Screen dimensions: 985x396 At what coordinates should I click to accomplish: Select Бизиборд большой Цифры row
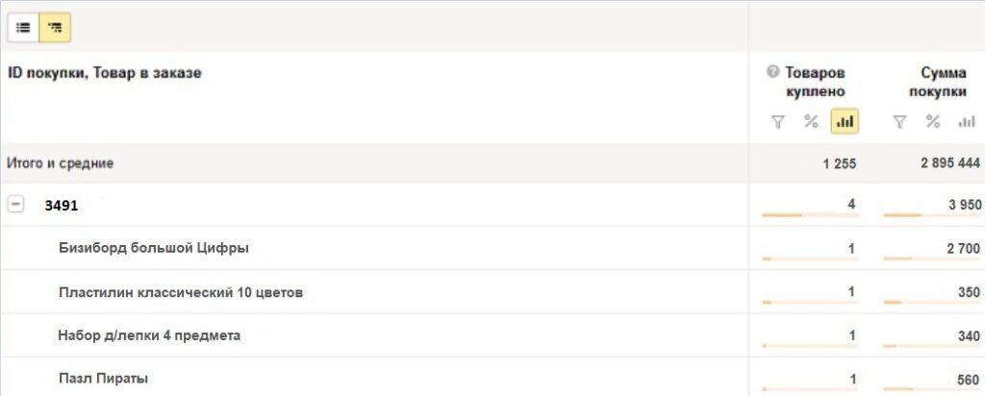click(x=154, y=248)
